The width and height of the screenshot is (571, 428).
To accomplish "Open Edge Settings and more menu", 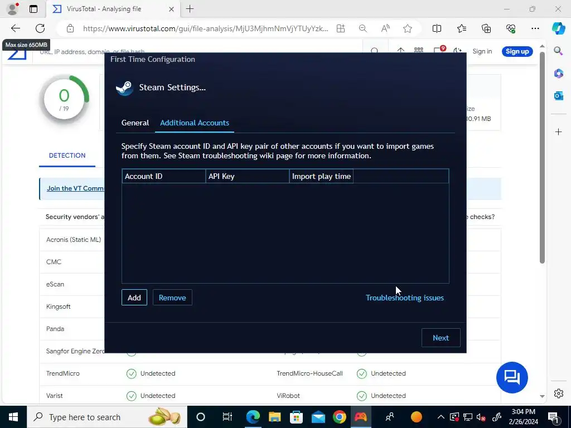I will pos(535,28).
